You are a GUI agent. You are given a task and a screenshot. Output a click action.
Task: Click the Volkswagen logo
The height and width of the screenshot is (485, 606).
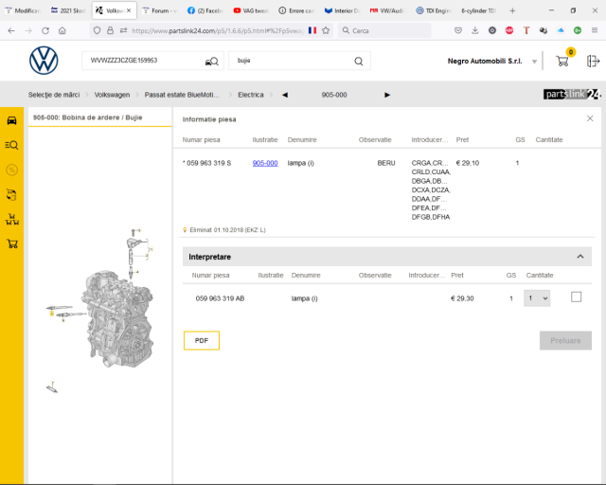click(x=44, y=62)
